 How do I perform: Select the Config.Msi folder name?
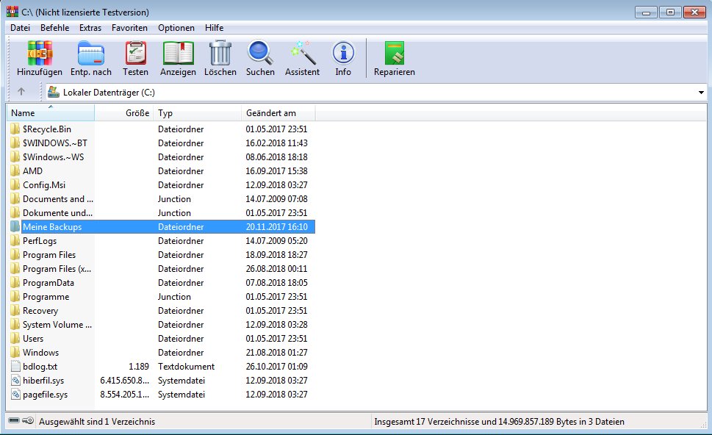click(44, 185)
